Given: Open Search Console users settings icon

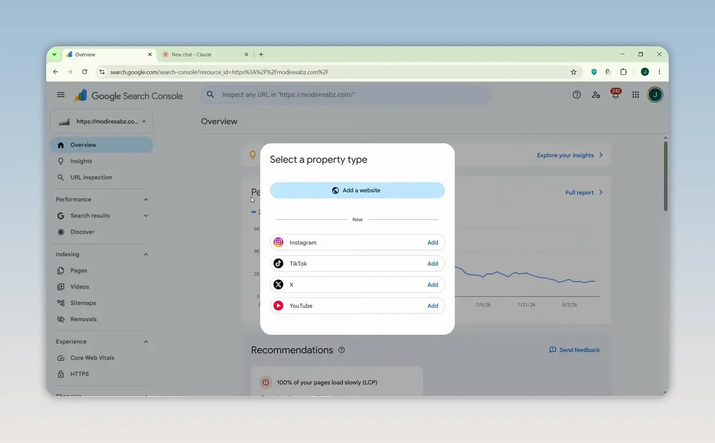Looking at the screenshot, I should pos(596,95).
